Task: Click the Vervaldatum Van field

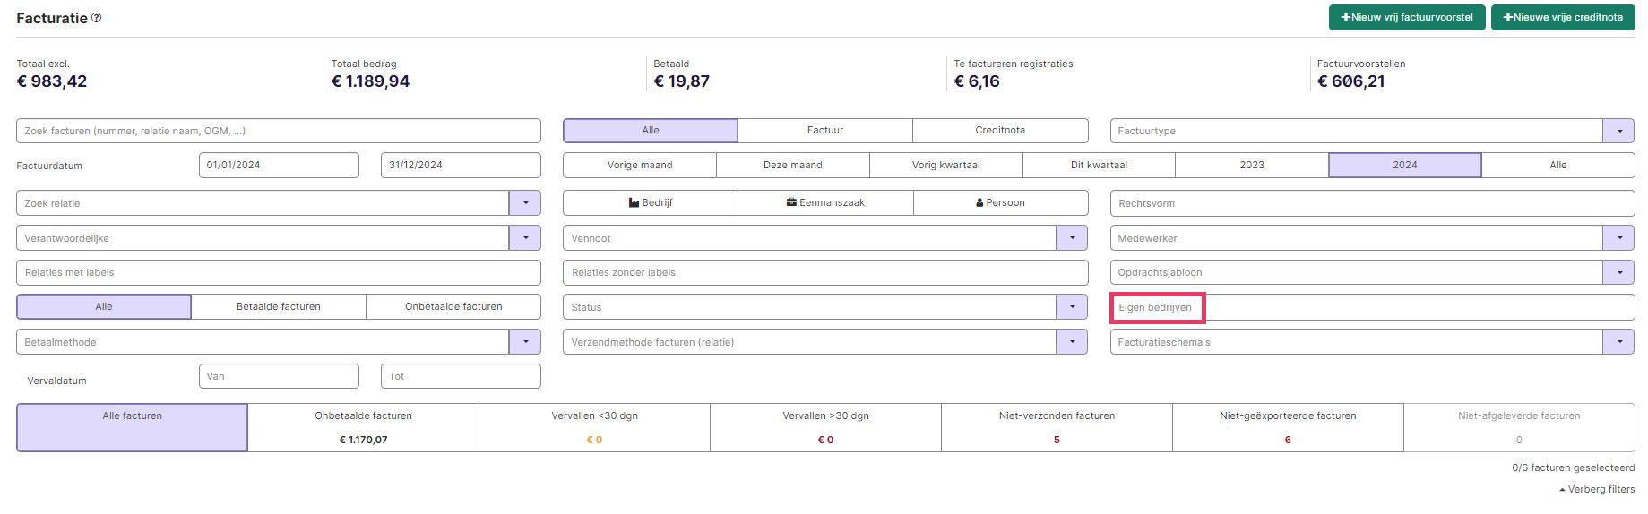Action: pos(279,376)
